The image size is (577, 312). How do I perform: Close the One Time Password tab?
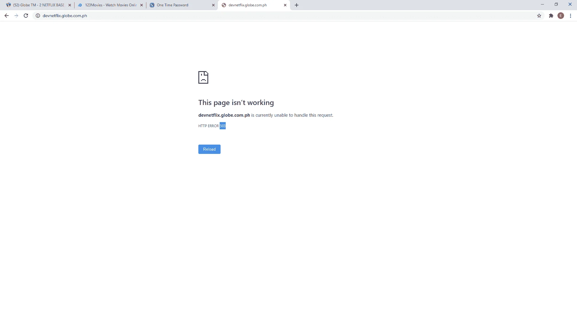[x=213, y=5]
